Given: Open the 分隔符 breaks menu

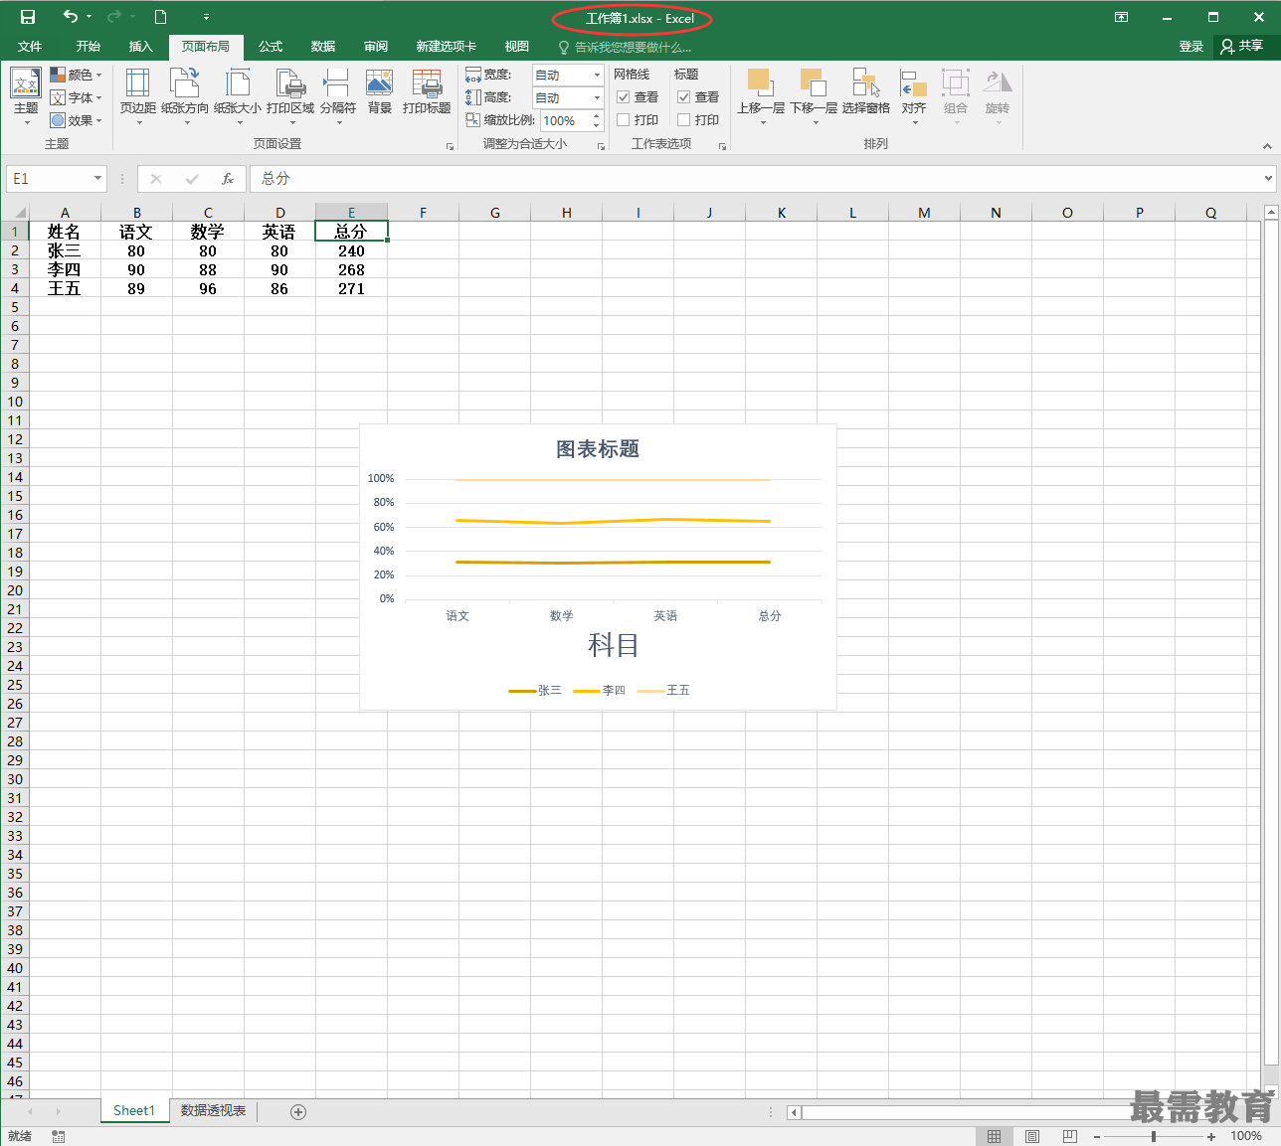Looking at the screenshot, I should click(338, 96).
